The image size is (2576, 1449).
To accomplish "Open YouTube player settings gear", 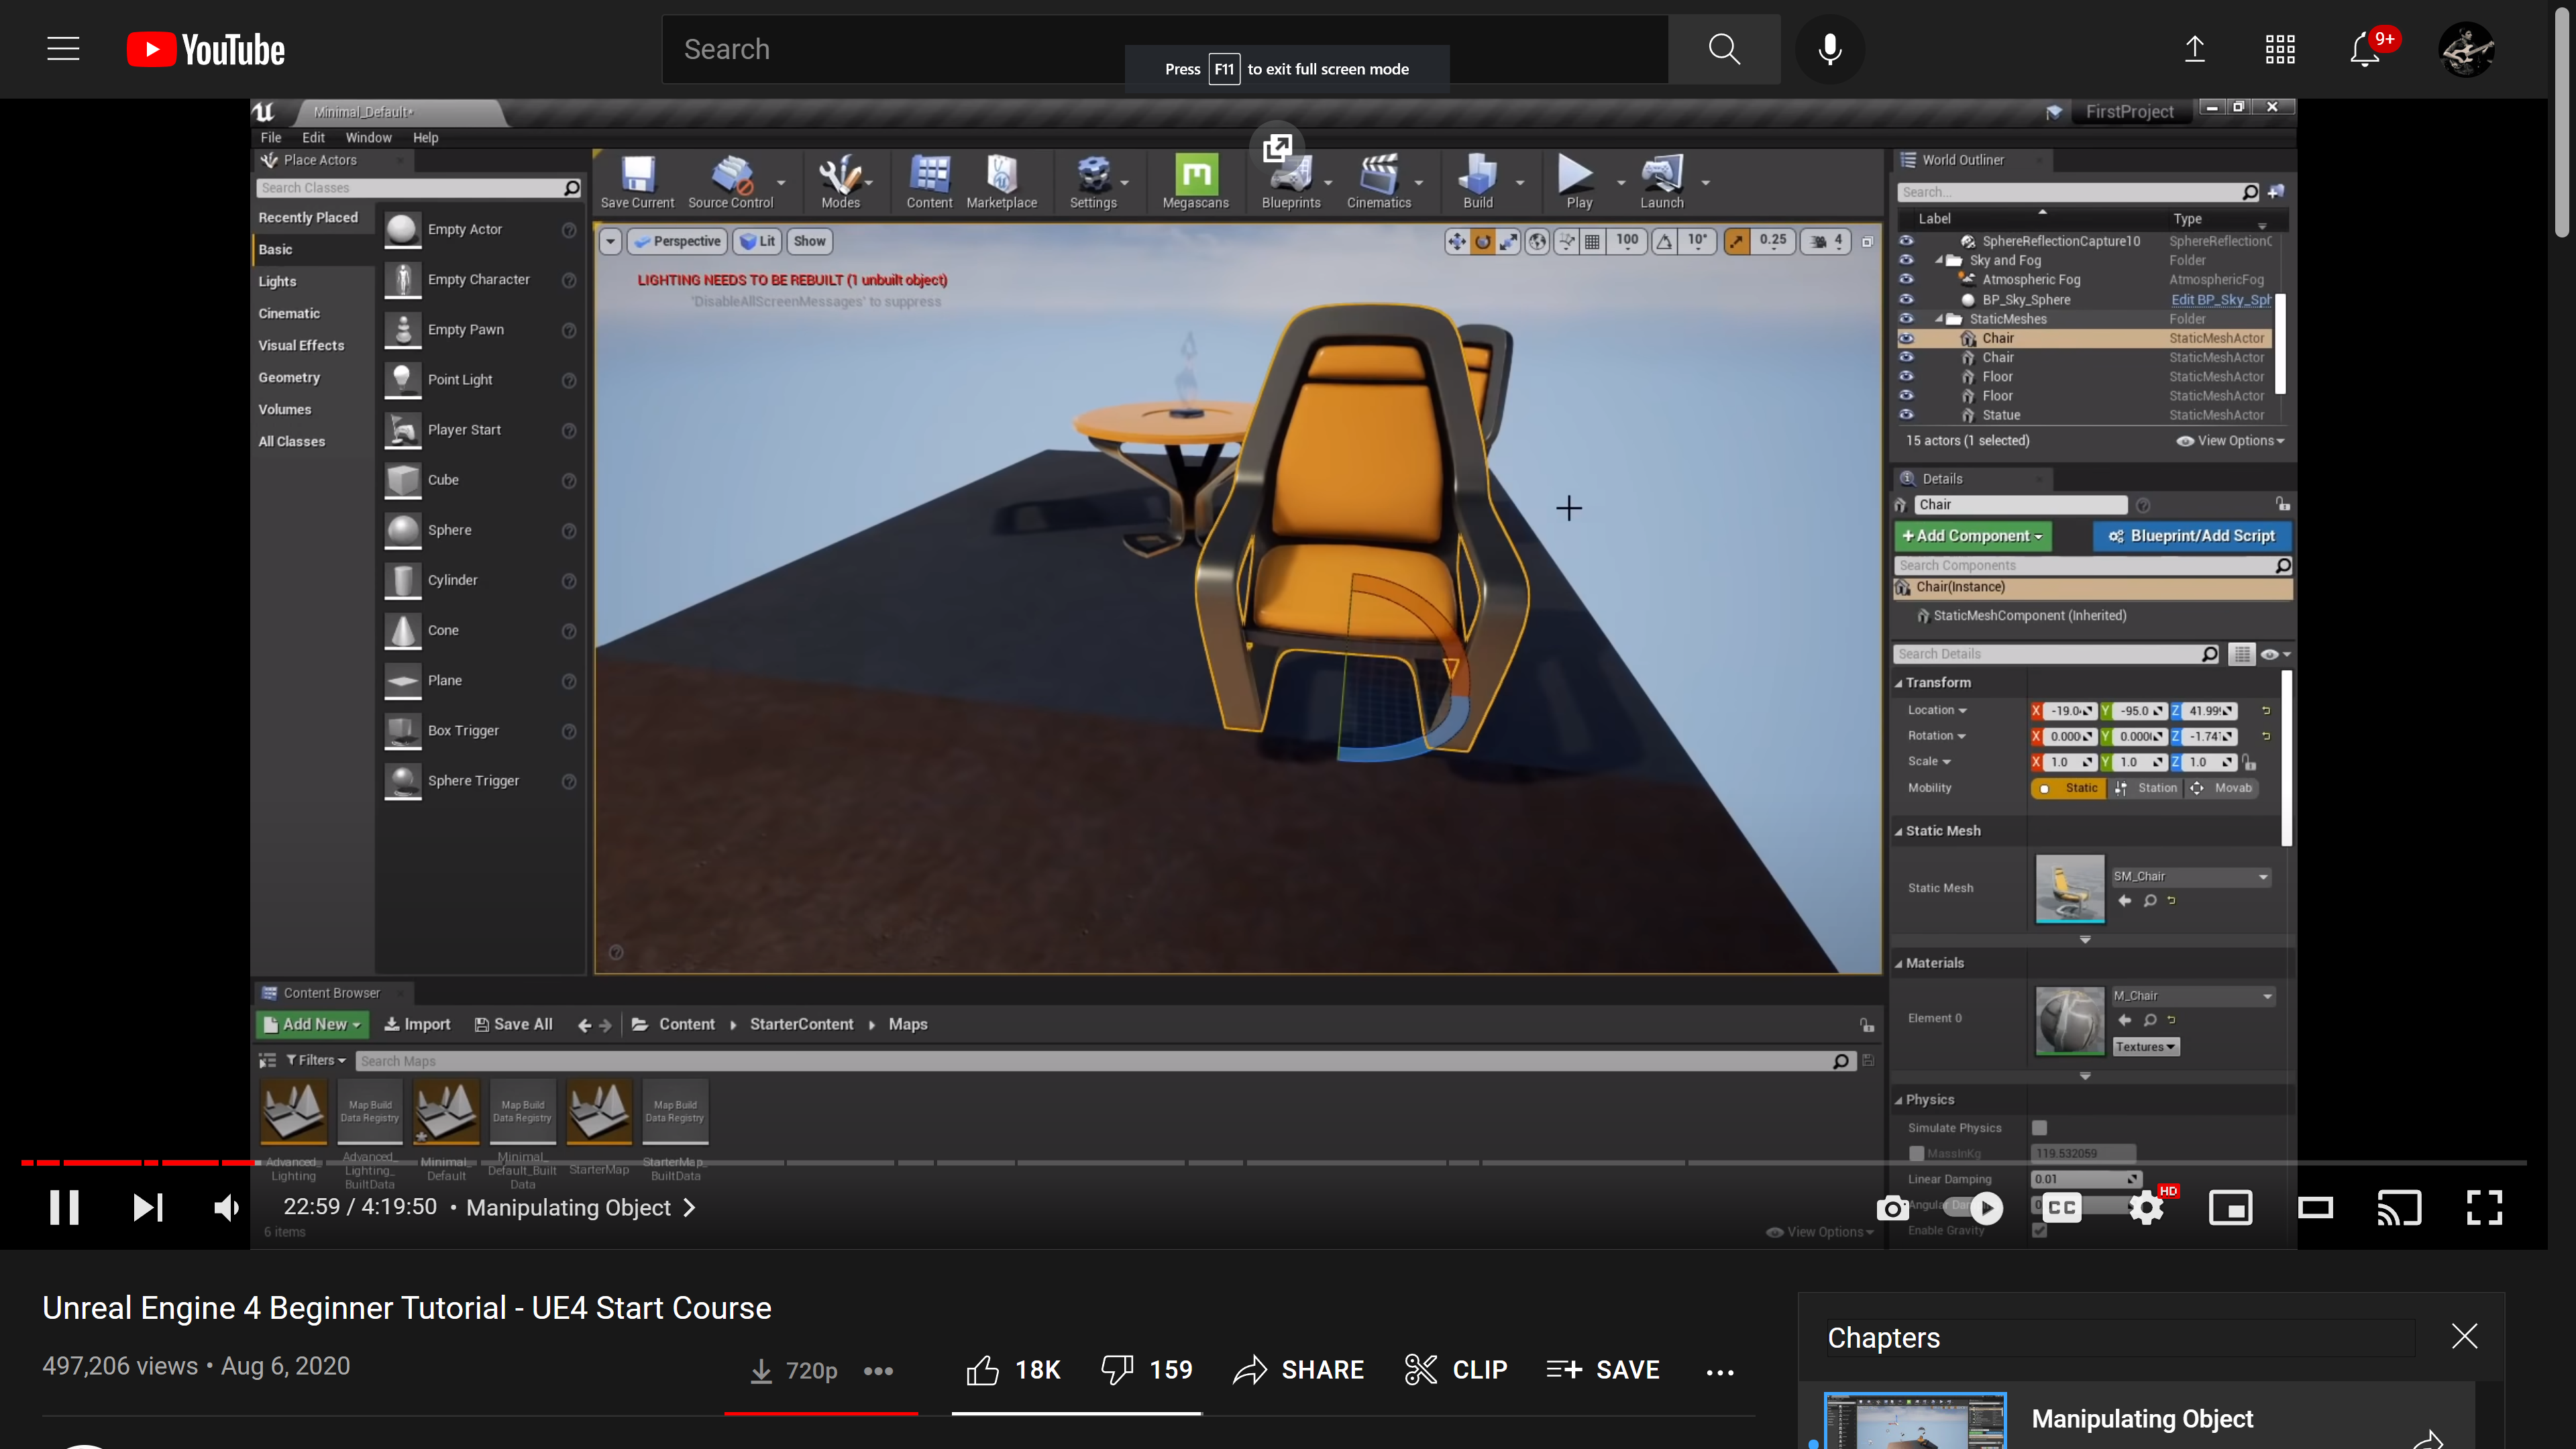I will [x=2145, y=1207].
